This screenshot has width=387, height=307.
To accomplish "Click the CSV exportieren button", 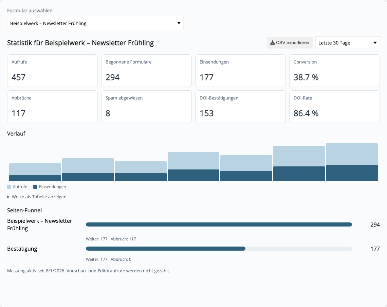I will 290,43.
